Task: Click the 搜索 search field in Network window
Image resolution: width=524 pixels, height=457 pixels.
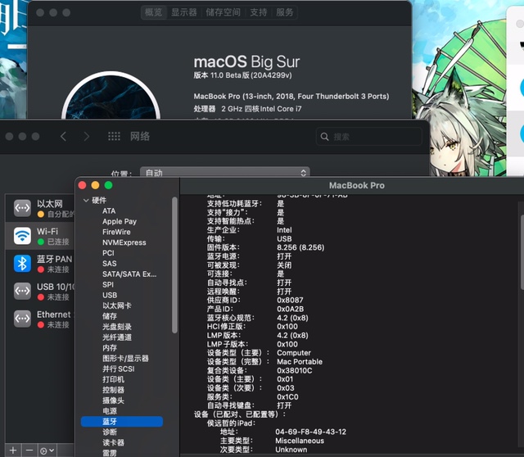Action: (x=369, y=137)
